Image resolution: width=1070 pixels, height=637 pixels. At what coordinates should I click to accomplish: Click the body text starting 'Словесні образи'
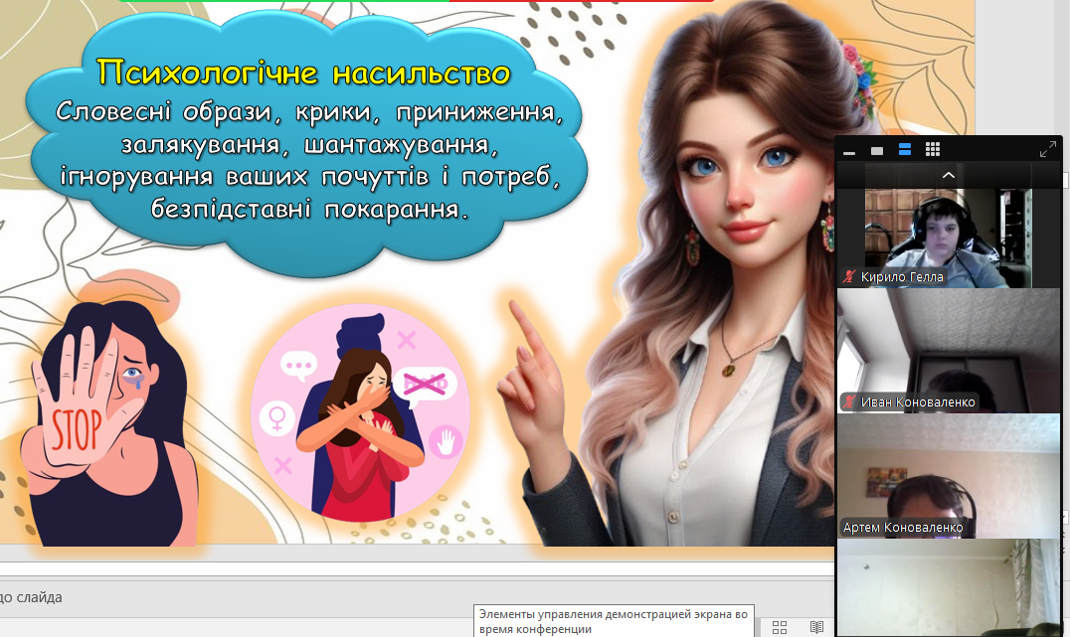(310, 160)
